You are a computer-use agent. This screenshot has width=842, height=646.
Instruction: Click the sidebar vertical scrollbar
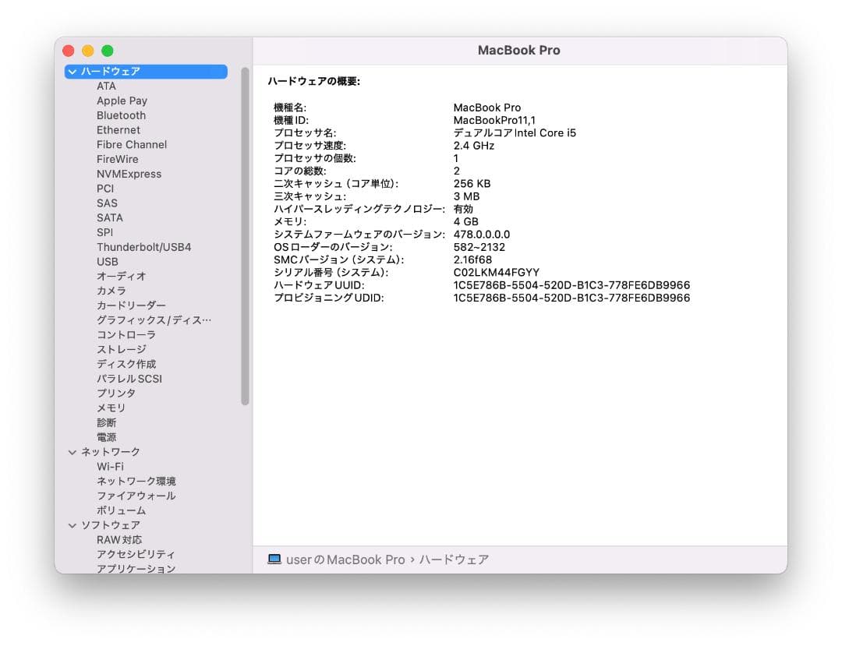pyautogui.click(x=245, y=236)
